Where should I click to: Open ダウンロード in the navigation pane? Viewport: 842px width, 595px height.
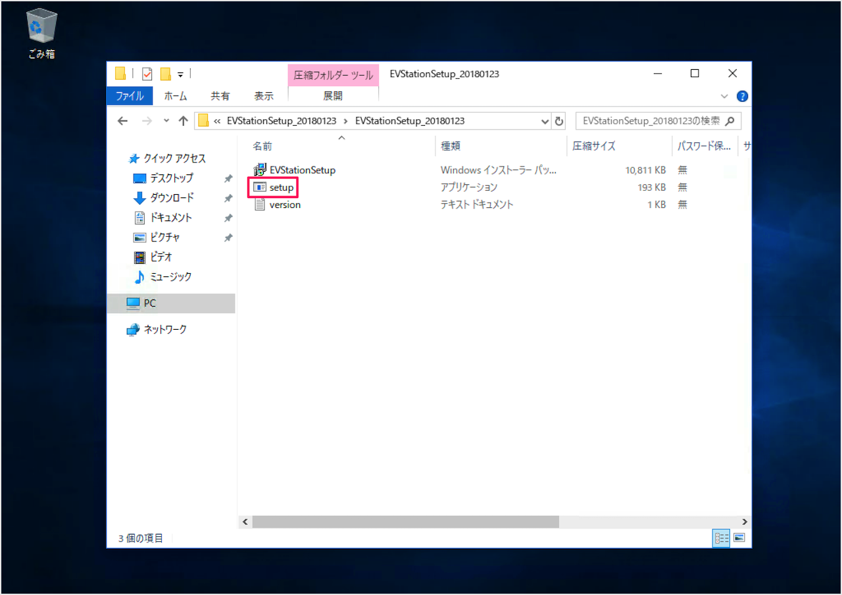pos(164,198)
